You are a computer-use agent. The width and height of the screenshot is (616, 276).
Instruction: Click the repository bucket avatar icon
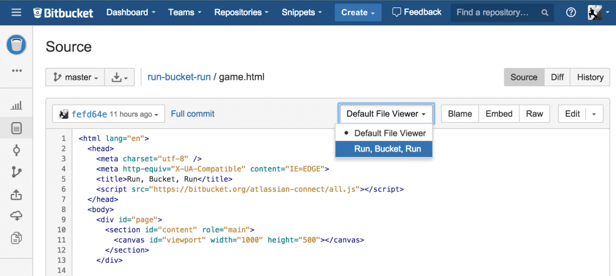point(17,45)
